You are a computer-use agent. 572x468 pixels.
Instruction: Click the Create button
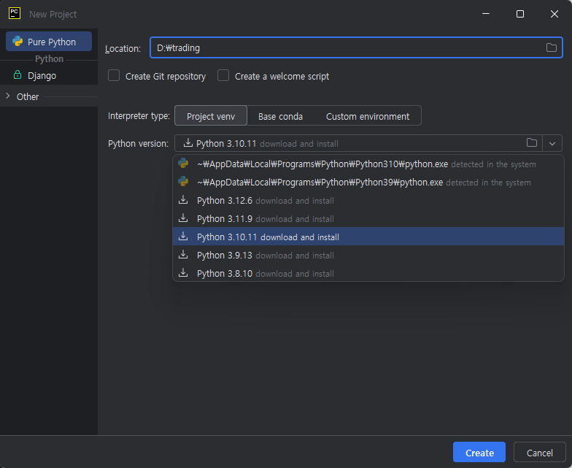click(479, 453)
